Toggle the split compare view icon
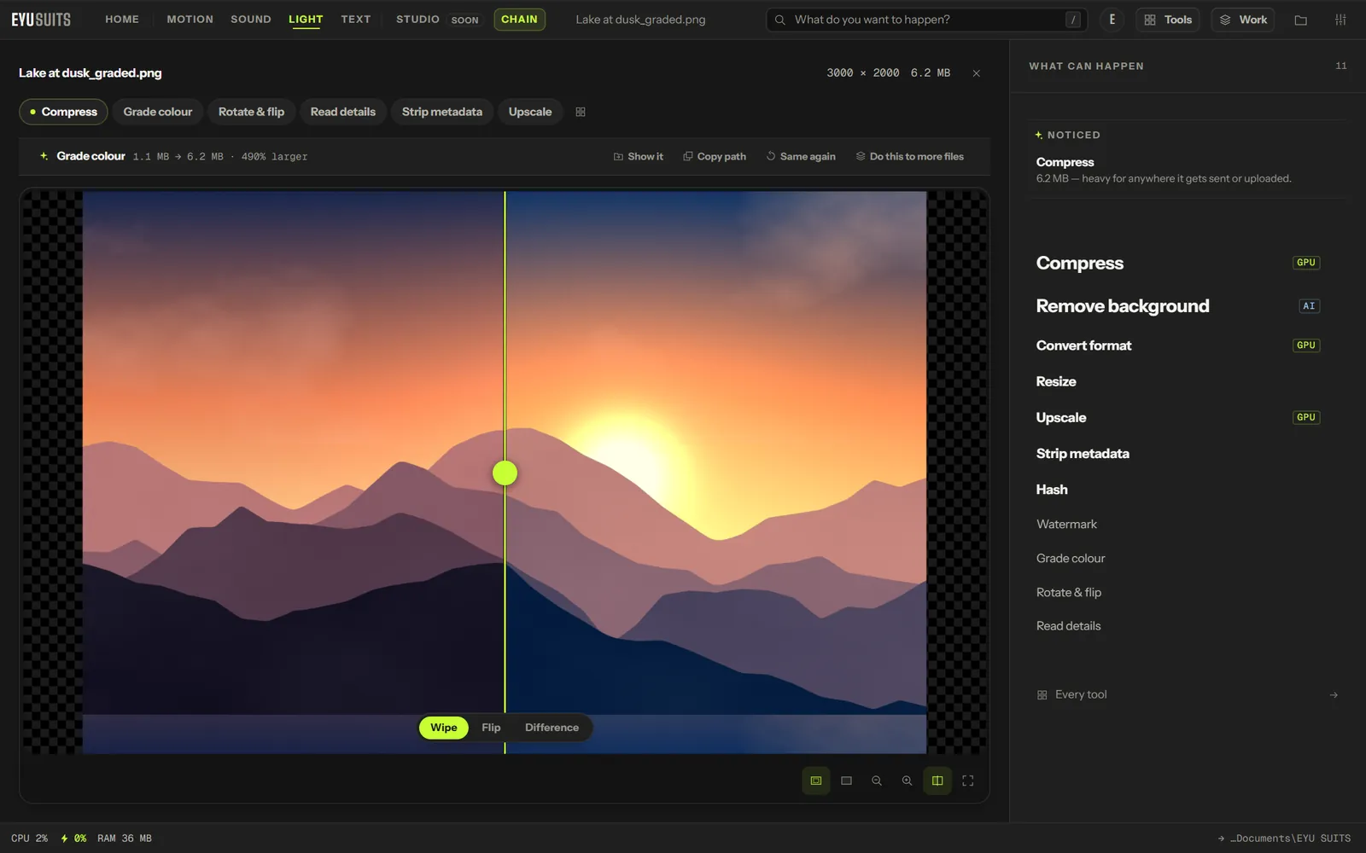 click(937, 780)
